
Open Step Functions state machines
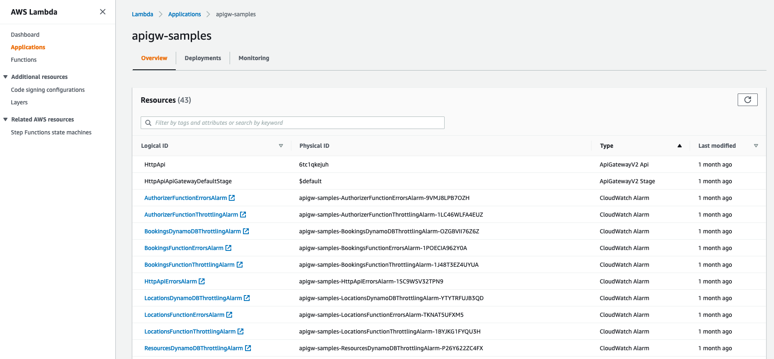click(x=51, y=132)
